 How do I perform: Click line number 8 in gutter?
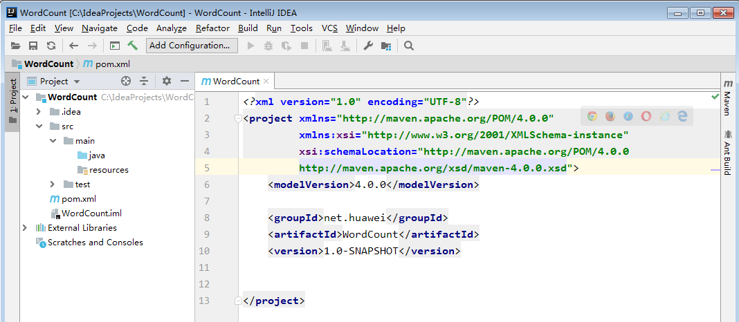pos(207,218)
